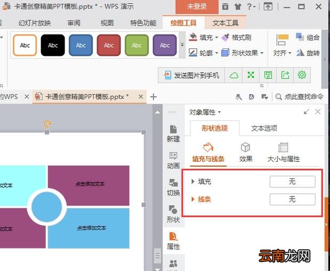Viewport: 330px width, 271px height.
Task: Click the green save disk icon
Action: point(268,75)
